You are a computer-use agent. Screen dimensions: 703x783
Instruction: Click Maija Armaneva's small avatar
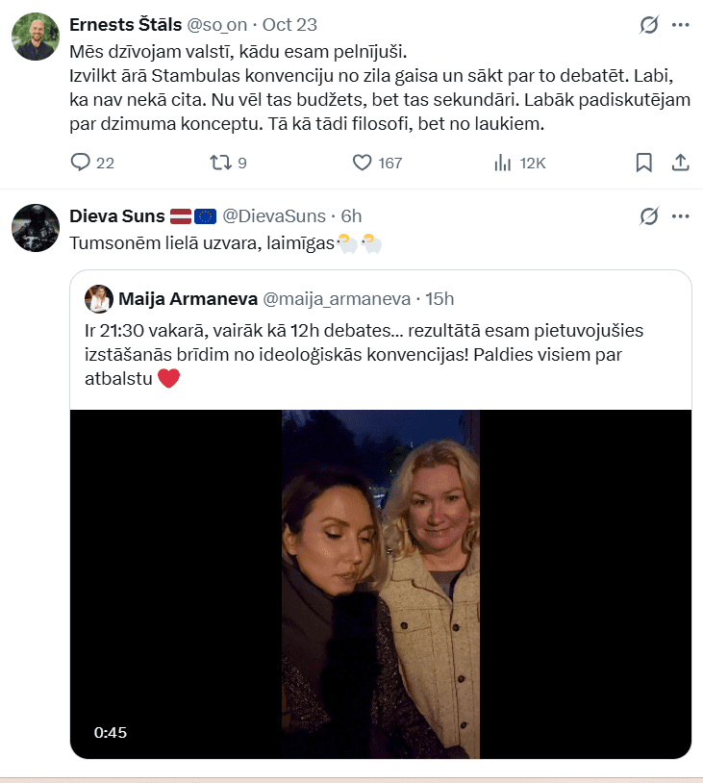pyautogui.click(x=98, y=299)
